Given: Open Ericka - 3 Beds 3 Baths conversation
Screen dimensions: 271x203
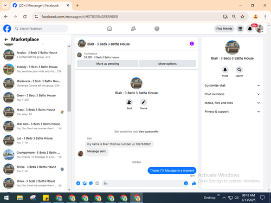Looking at the screenshot, I should click(34, 169).
